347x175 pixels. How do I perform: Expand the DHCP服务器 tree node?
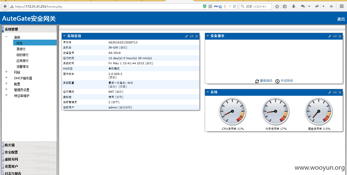6,78
